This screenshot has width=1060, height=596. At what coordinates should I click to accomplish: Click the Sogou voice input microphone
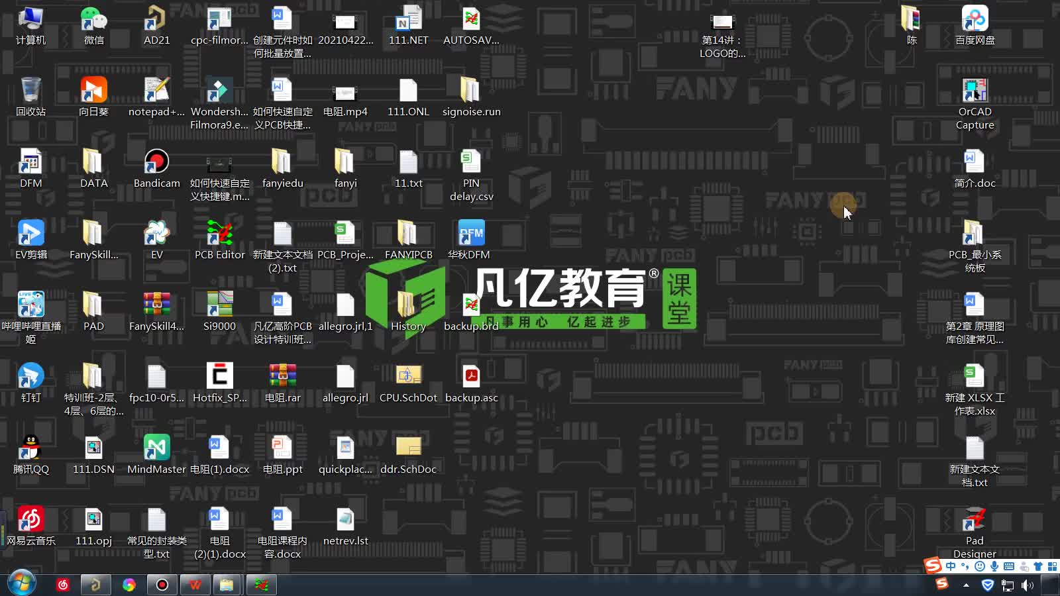[994, 566]
